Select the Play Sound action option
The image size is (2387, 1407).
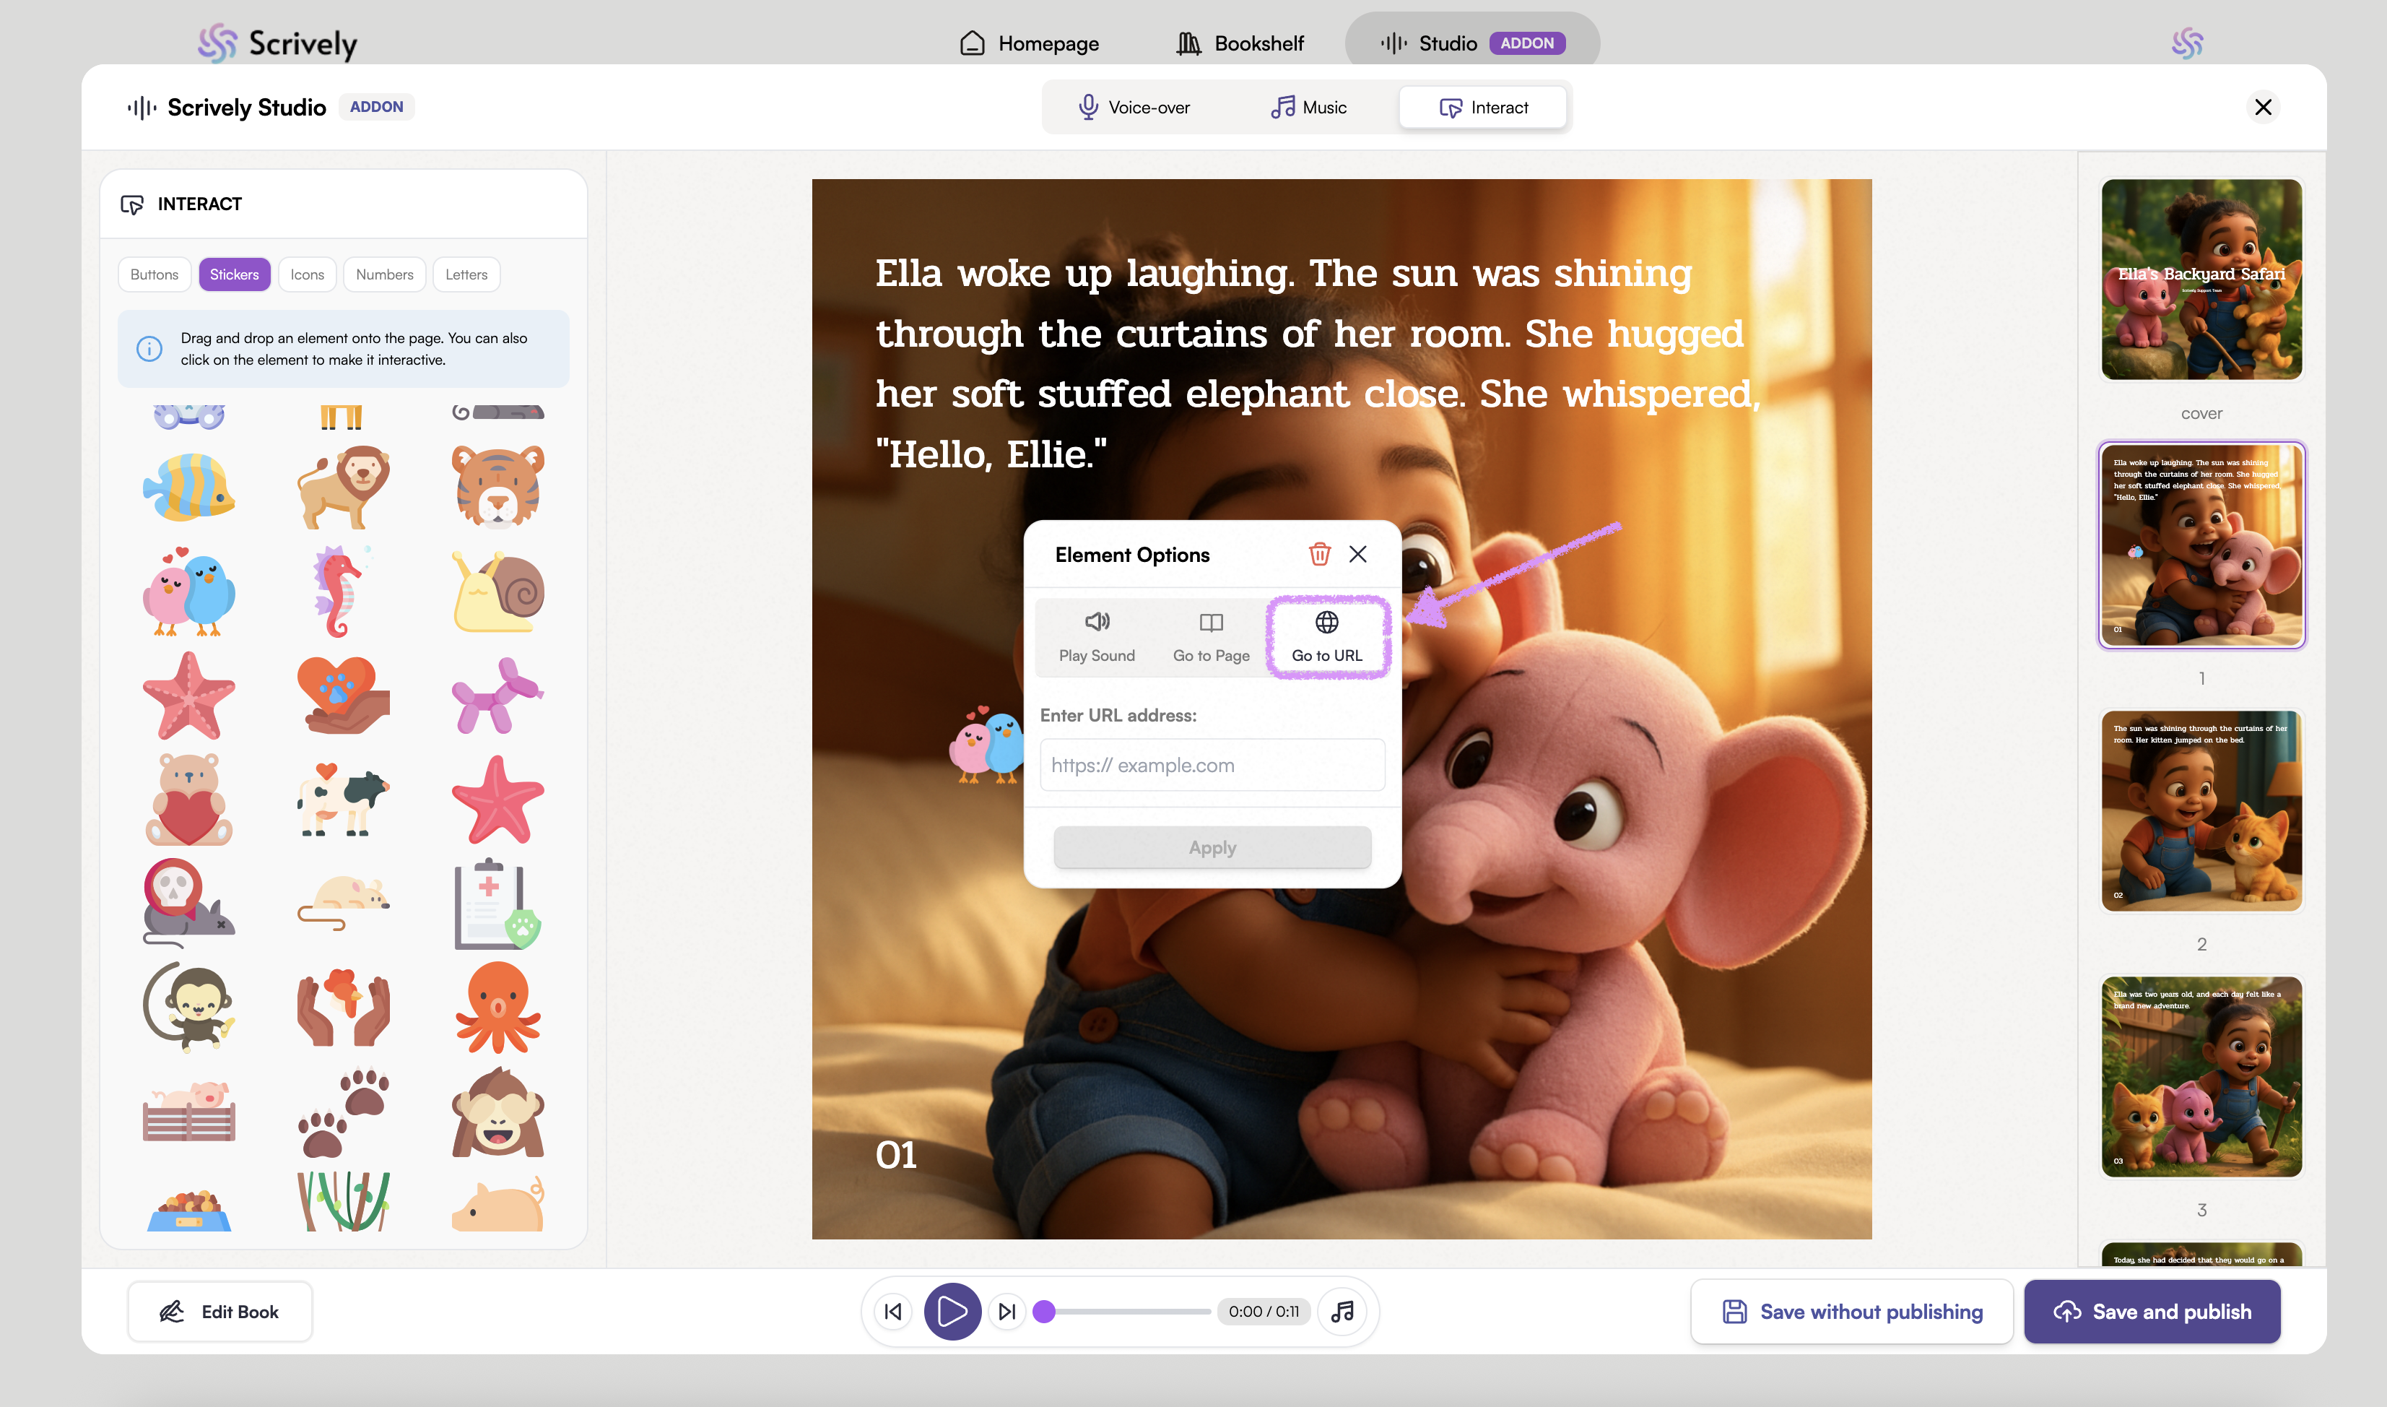click(x=1096, y=636)
